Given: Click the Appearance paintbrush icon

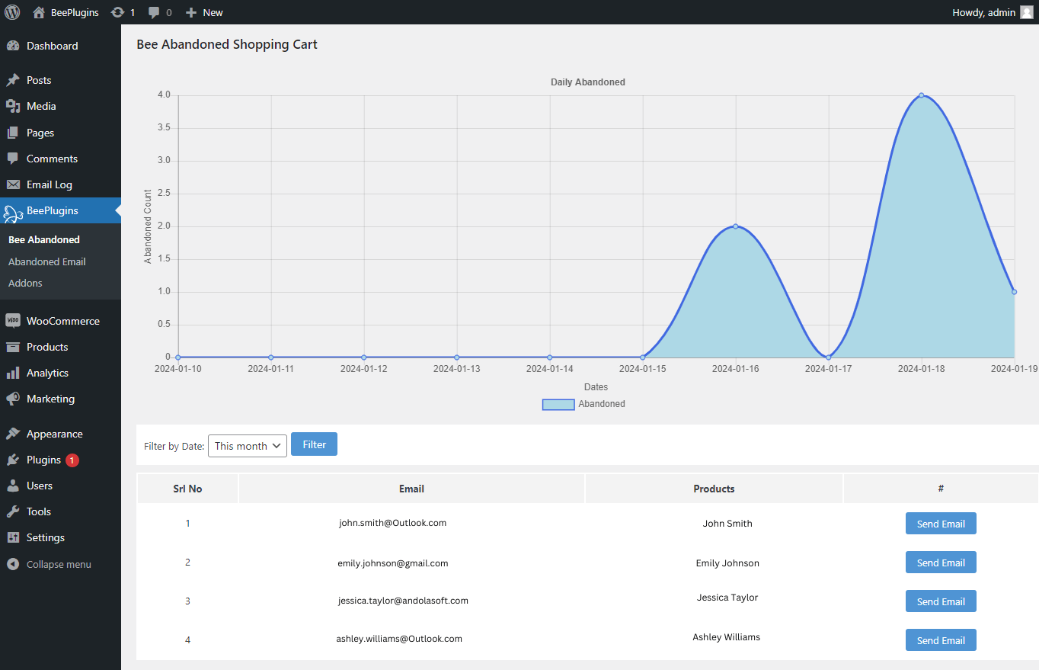Looking at the screenshot, I should coord(13,434).
